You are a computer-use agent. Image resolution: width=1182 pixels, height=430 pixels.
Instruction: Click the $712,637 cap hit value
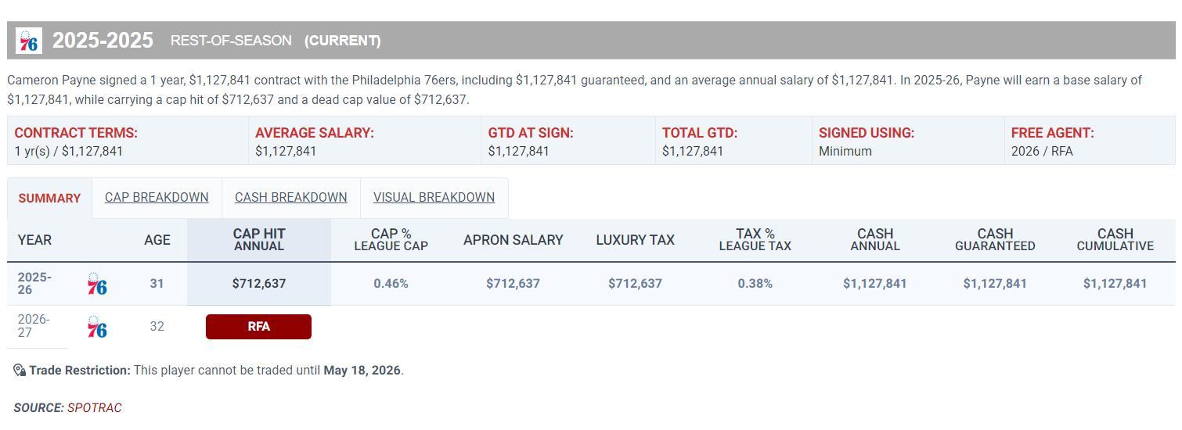pos(259,284)
